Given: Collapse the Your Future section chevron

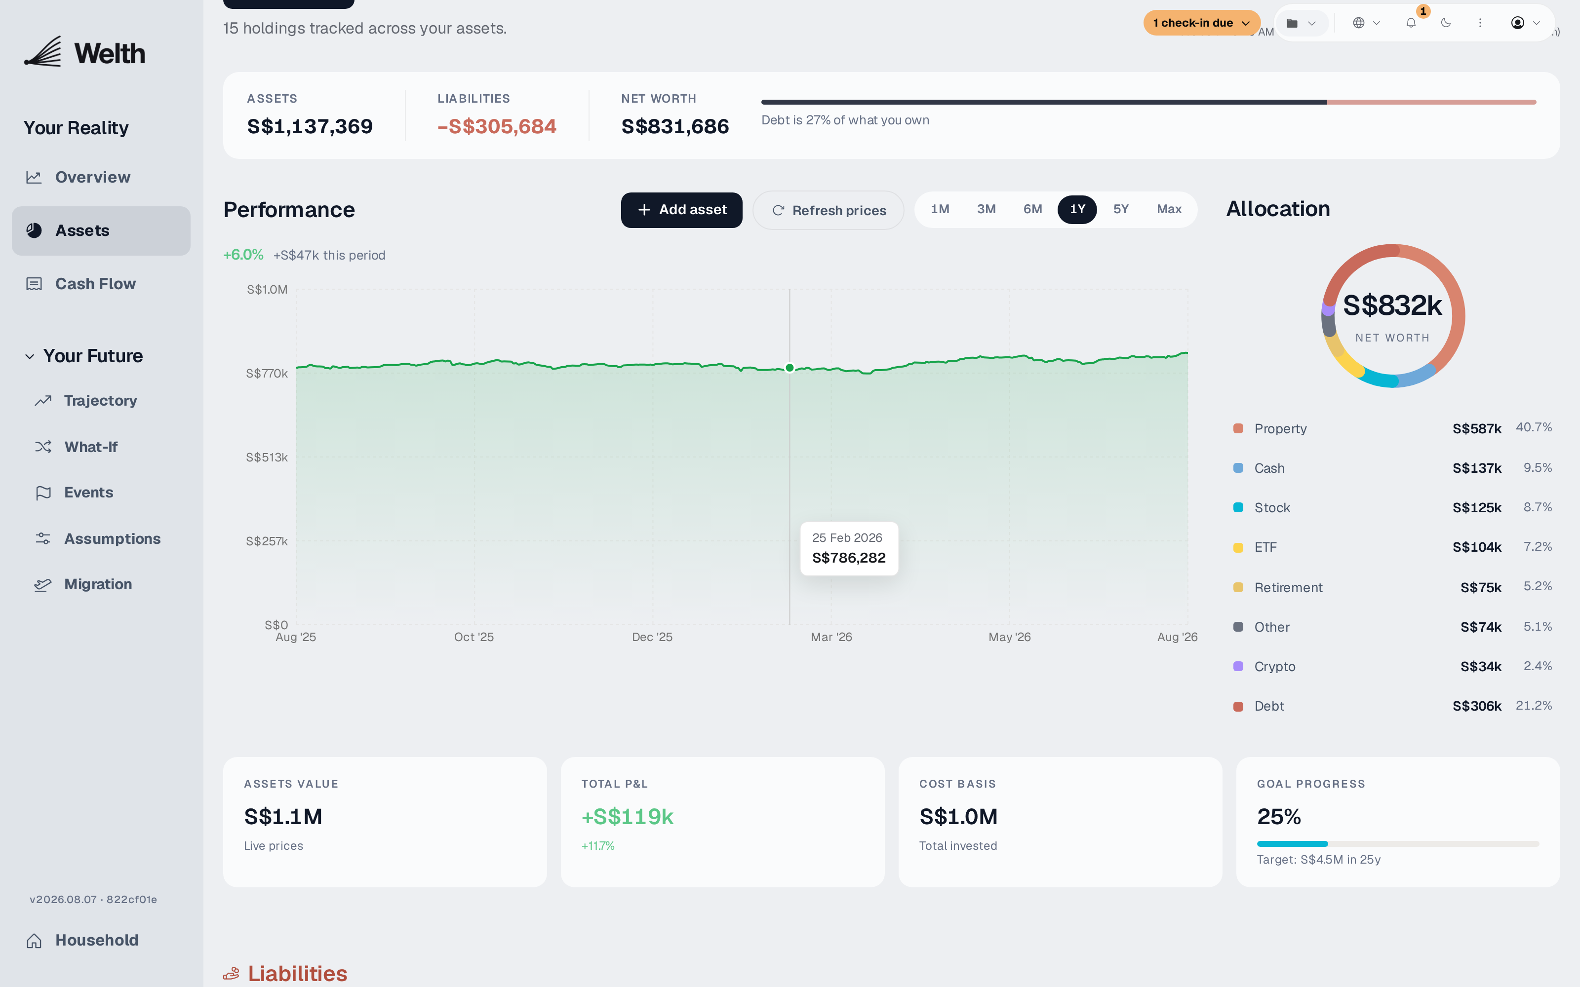Looking at the screenshot, I should (x=30, y=356).
